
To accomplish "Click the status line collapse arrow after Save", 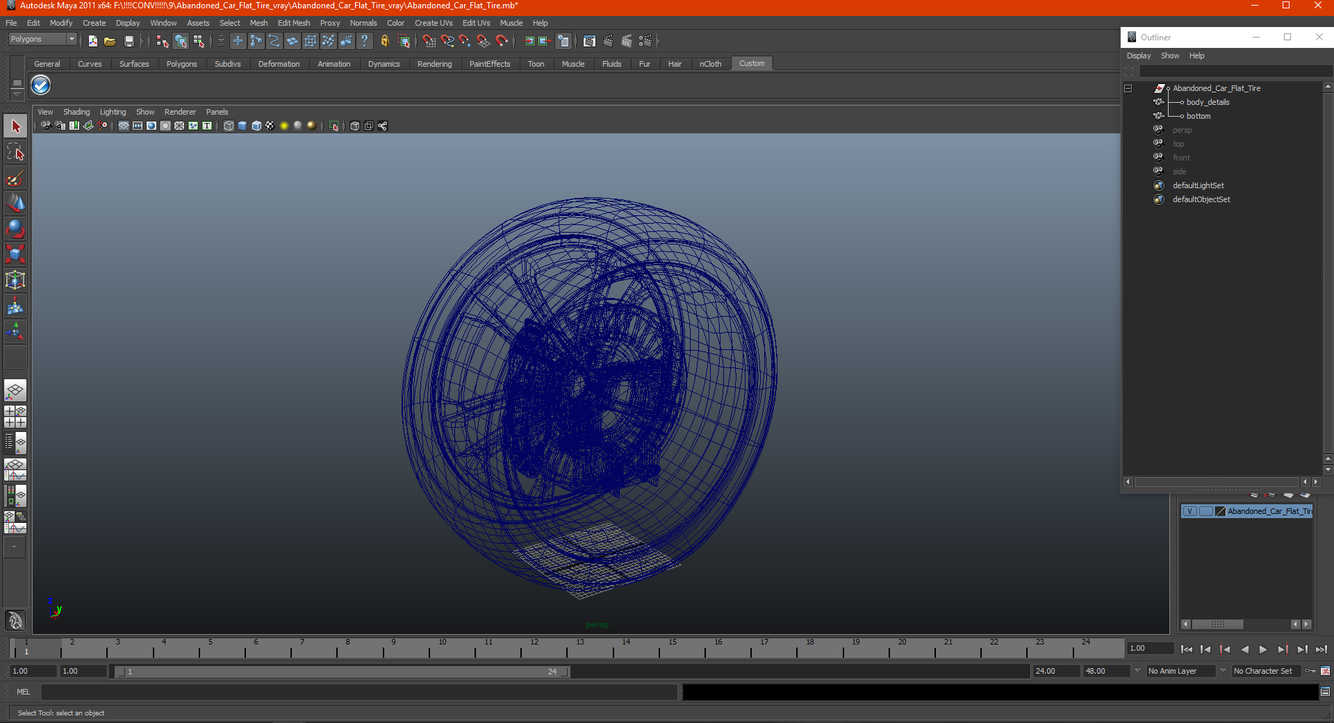I will pyautogui.click(x=142, y=42).
